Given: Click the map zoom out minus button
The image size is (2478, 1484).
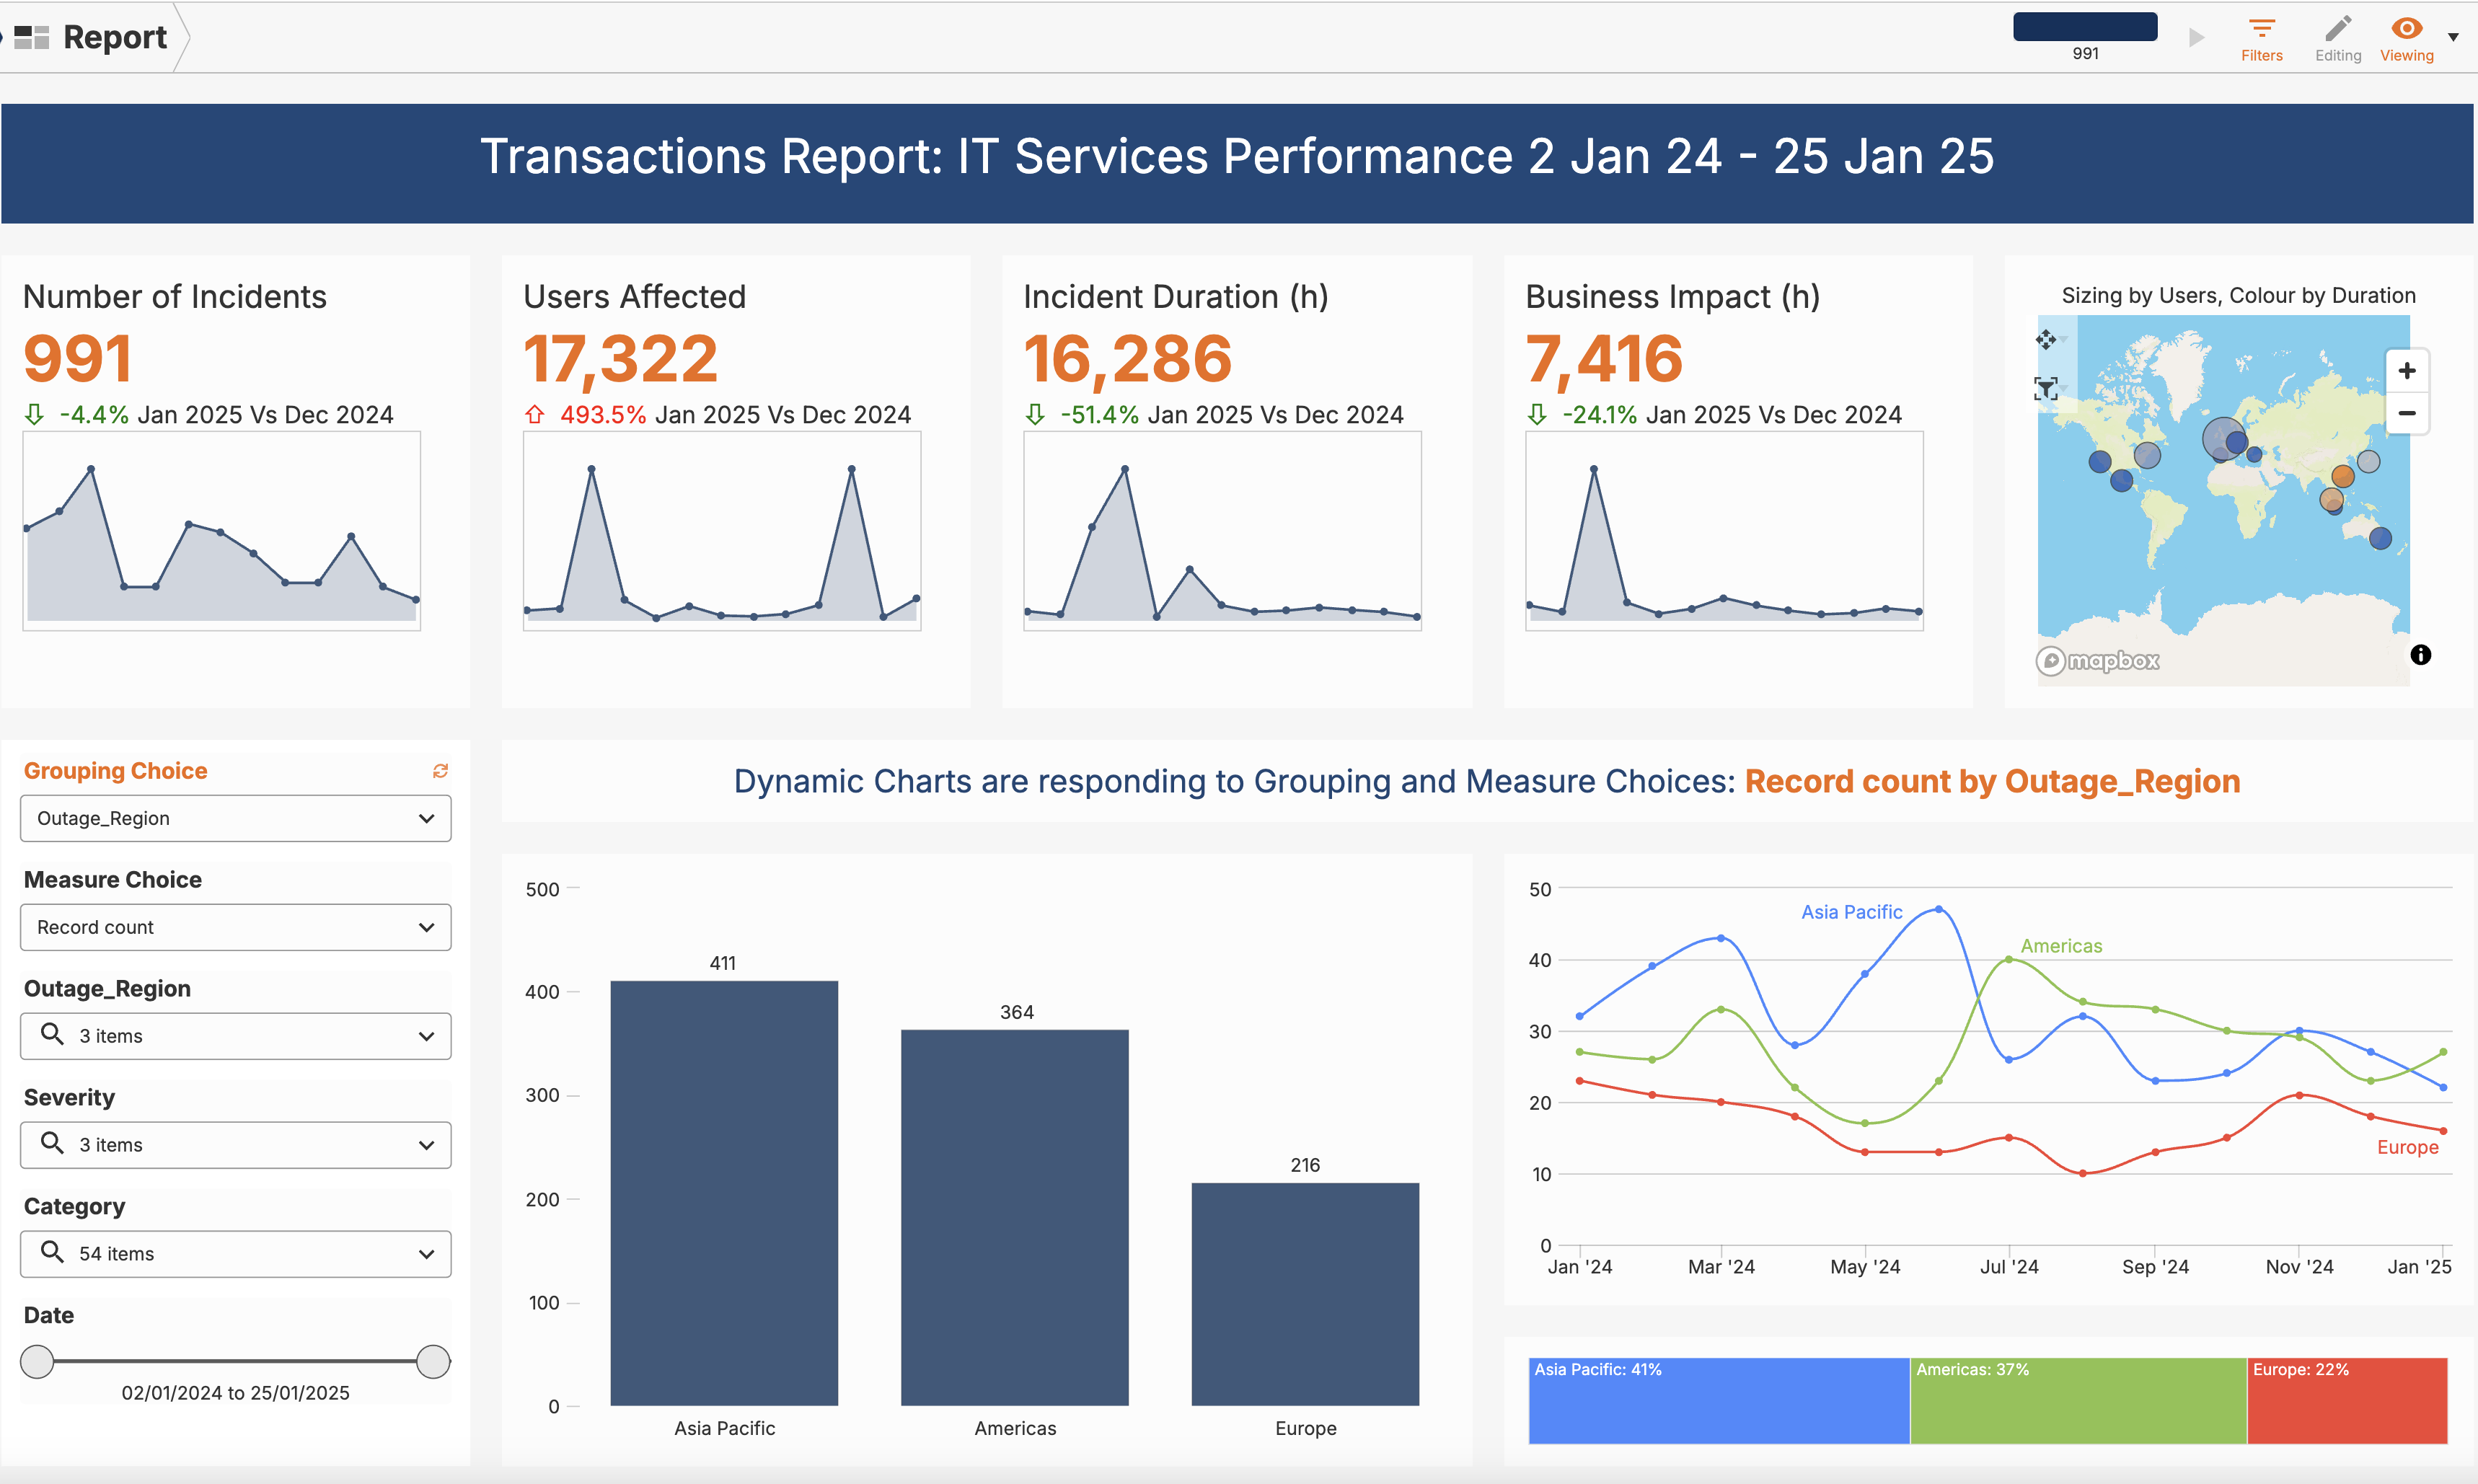Looking at the screenshot, I should tap(2406, 413).
